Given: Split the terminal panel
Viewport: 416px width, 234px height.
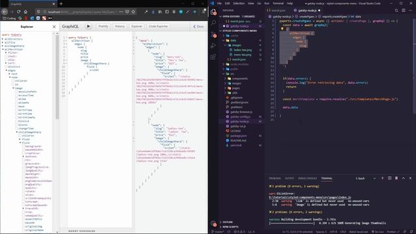Looking at the screenshot, I should (x=389, y=178).
